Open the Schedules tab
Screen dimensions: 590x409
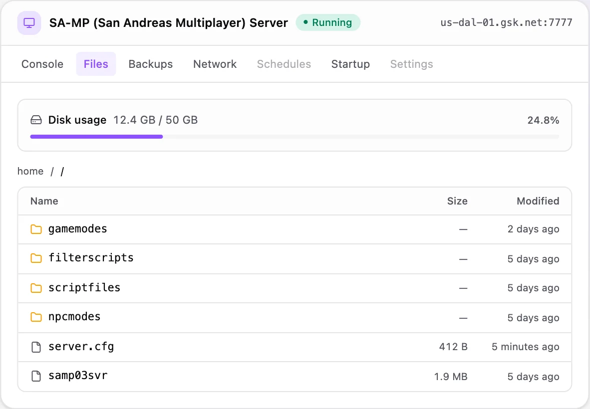(x=284, y=64)
